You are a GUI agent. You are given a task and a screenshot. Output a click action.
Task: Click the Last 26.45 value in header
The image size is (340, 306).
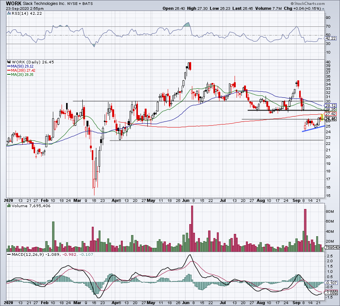[243, 8]
